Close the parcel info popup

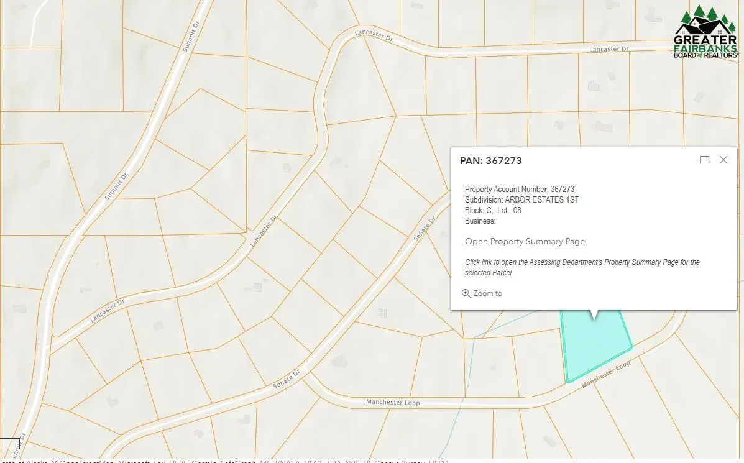point(723,160)
